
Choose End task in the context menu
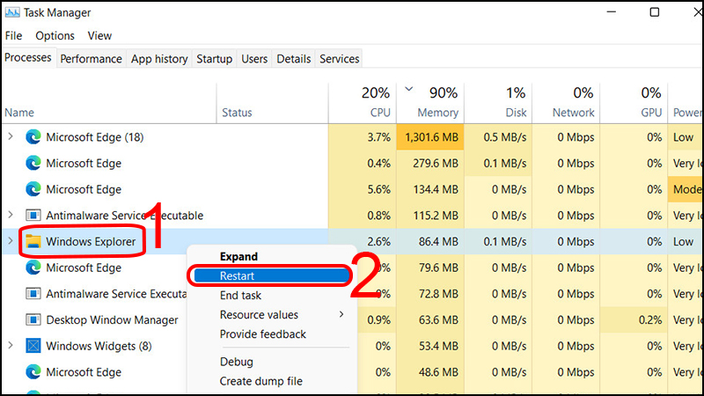click(x=240, y=295)
